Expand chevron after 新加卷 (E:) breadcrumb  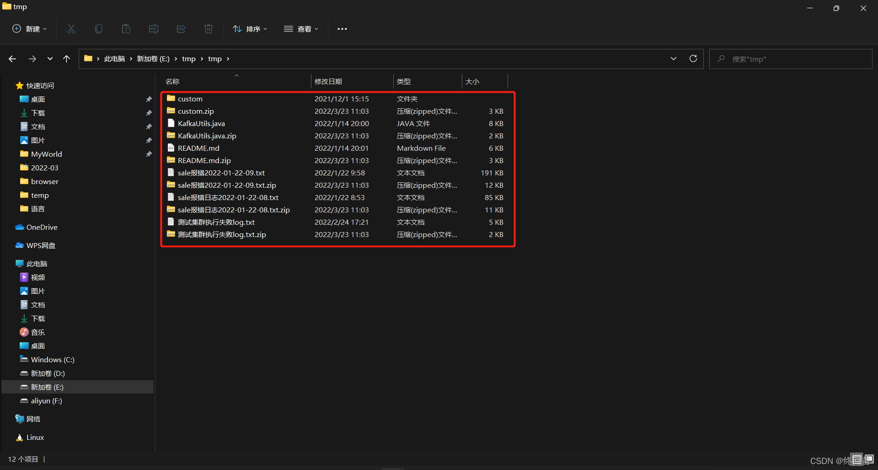point(176,59)
